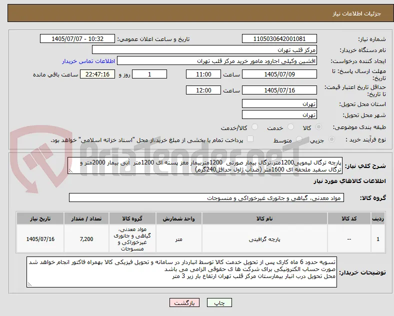Click the buyer notes resize handle
The image size is (394, 316).
pyautogui.click(x=29, y=284)
